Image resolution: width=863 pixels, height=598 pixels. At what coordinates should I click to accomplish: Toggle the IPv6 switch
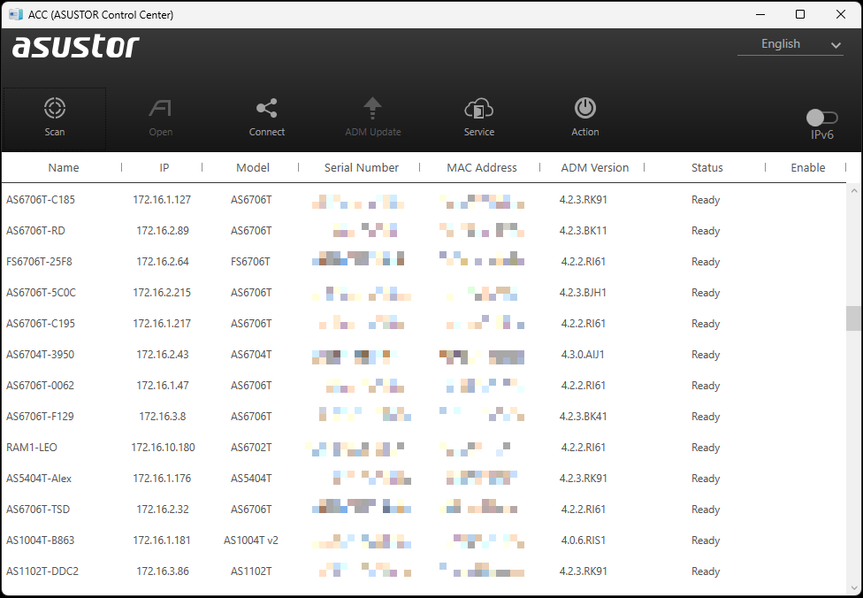point(821,118)
